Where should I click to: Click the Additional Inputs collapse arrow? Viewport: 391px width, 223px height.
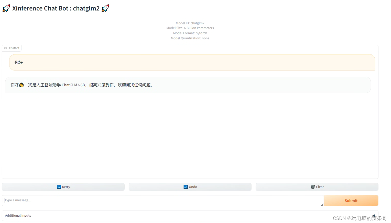[x=374, y=215]
